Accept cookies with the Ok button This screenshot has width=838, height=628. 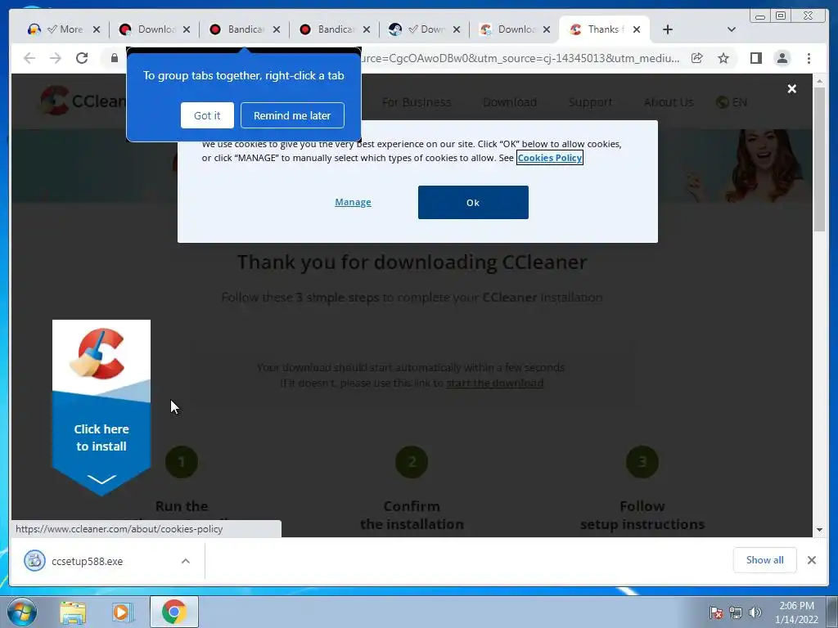click(x=473, y=203)
